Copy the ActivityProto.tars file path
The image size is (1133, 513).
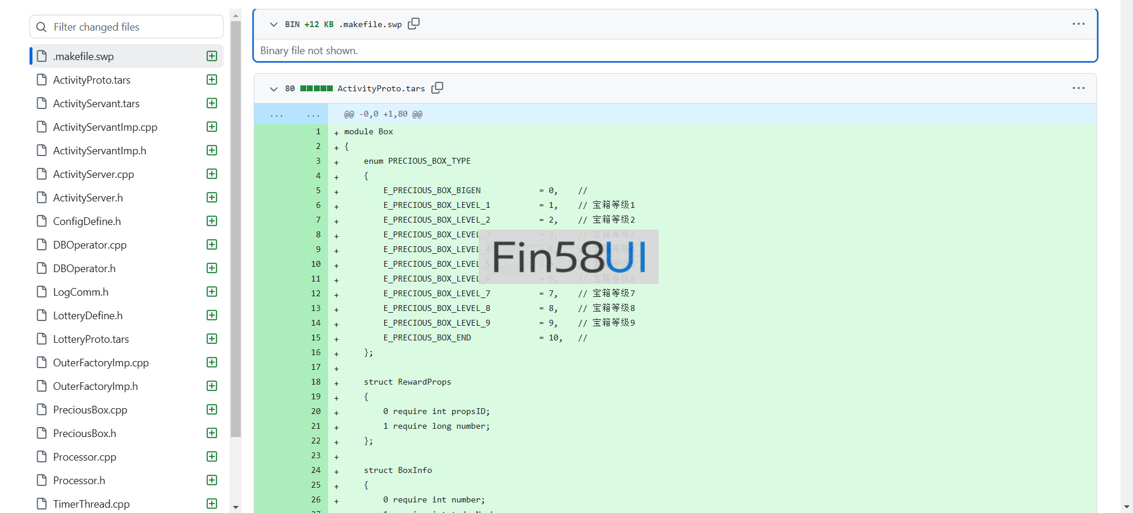(x=437, y=88)
